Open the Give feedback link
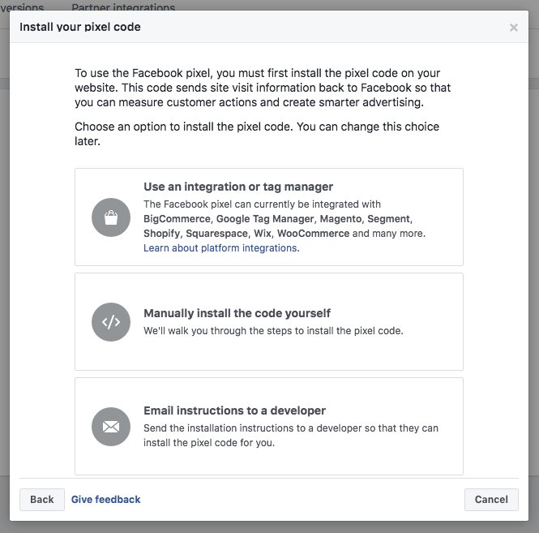This screenshot has width=539, height=533. [105, 499]
